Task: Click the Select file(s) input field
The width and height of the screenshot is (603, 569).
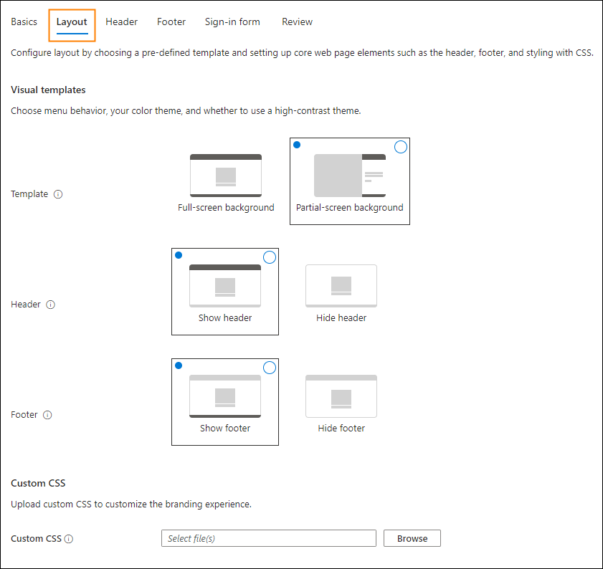Action: pos(268,538)
